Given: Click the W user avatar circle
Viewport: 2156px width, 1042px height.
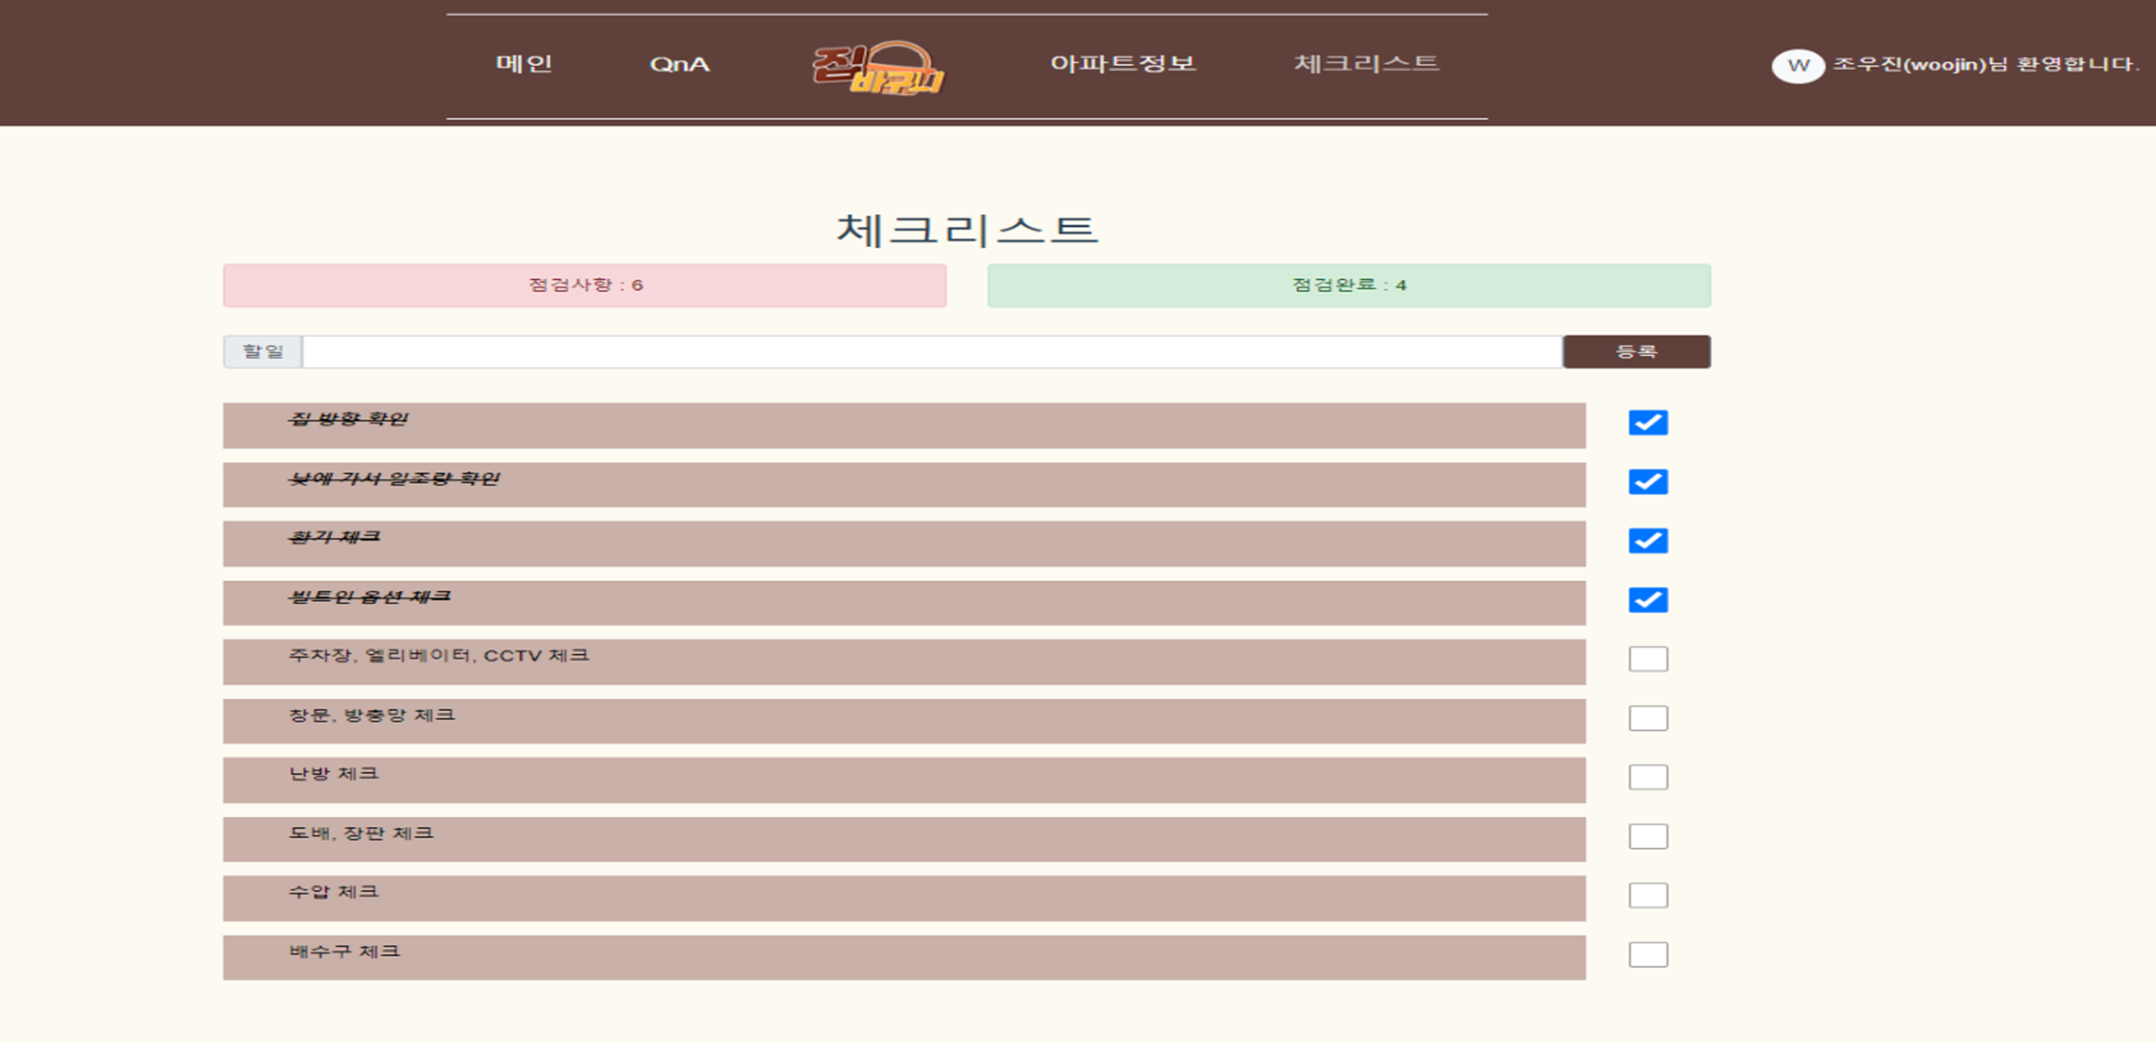Looking at the screenshot, I should (x=1797, y=65).
